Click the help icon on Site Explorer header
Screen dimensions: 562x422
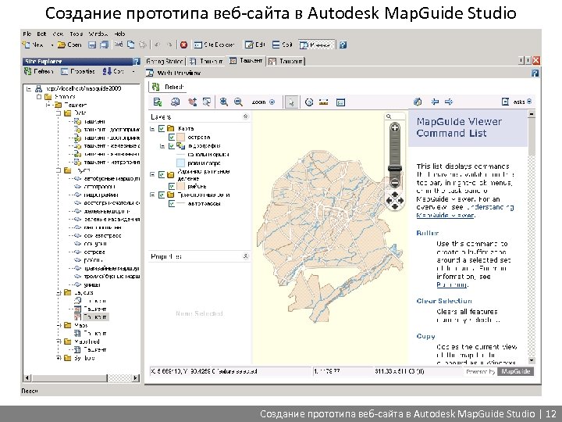[x=136, y=62]
